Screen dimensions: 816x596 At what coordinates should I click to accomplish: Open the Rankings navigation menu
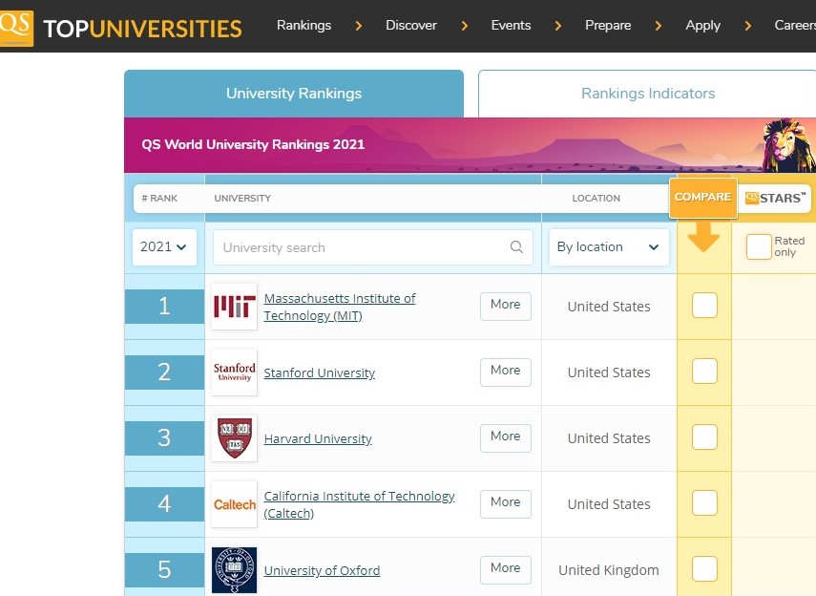point(303,26)
